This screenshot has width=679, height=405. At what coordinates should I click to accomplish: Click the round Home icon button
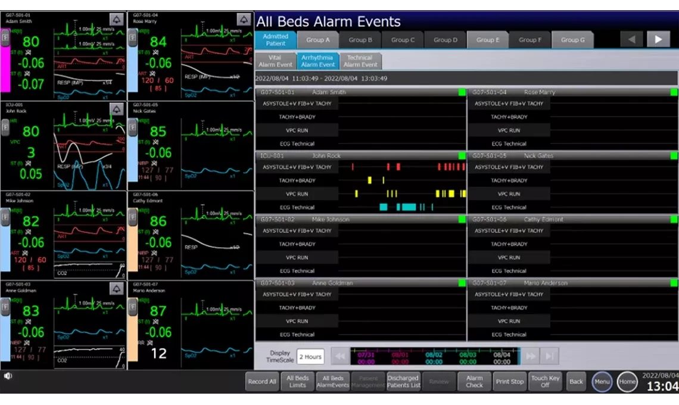coord(627,382)
